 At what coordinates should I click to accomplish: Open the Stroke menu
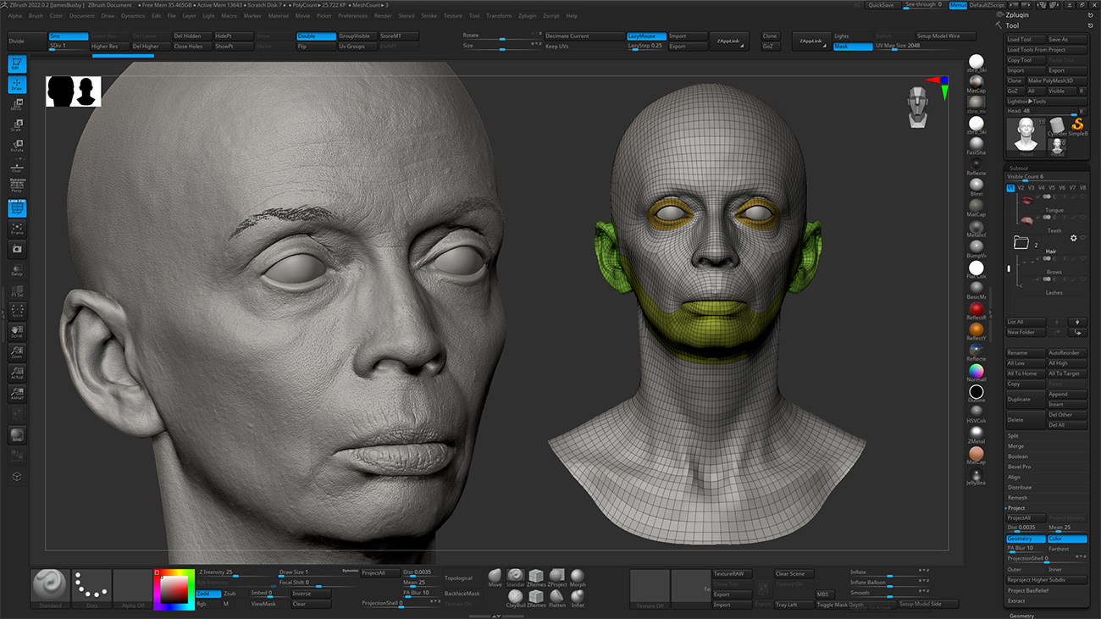tap(429, 15)
